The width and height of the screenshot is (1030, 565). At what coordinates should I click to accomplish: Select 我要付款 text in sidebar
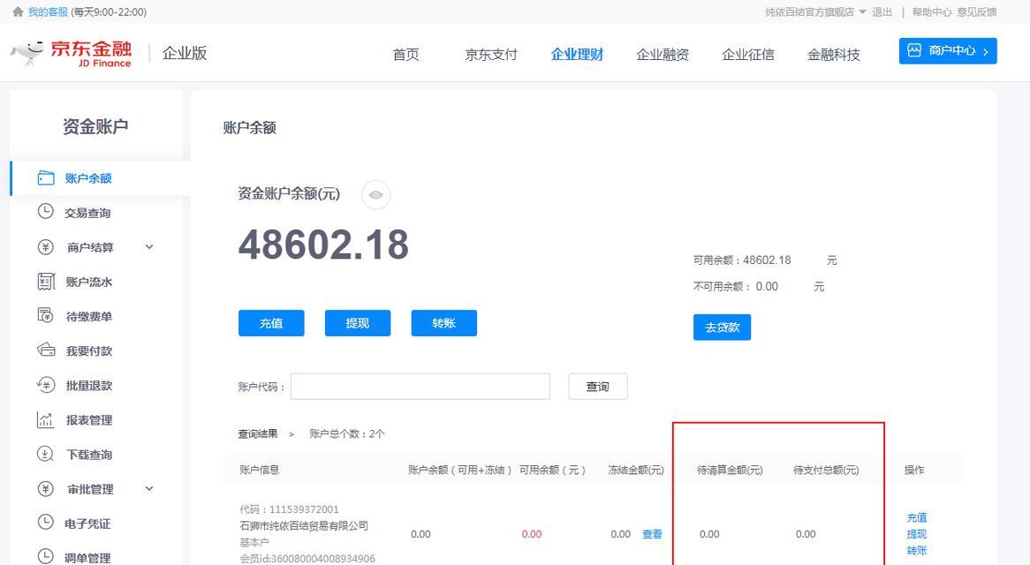click(x=88, y=351)
